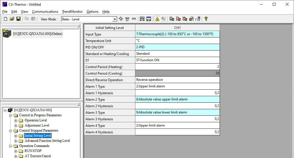Open the Options menu
Screen dimensions: 294x158
[x=93, y=12]
